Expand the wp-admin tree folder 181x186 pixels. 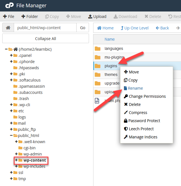pyautogui.click(x=17, y=154)
